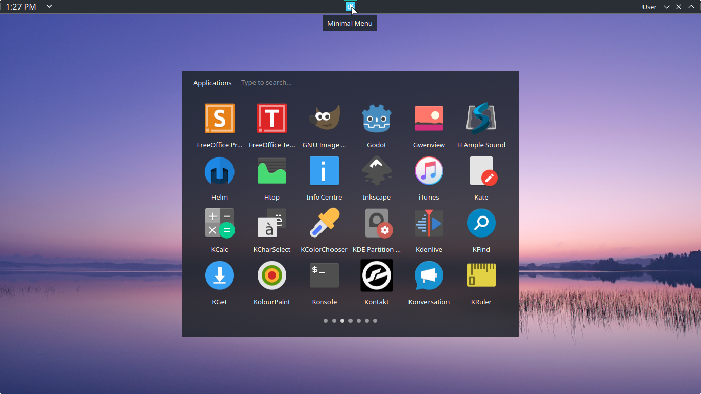Launch Htop process monitor
The width and height of the screenshot is (701, 394).
click(272, 171)
